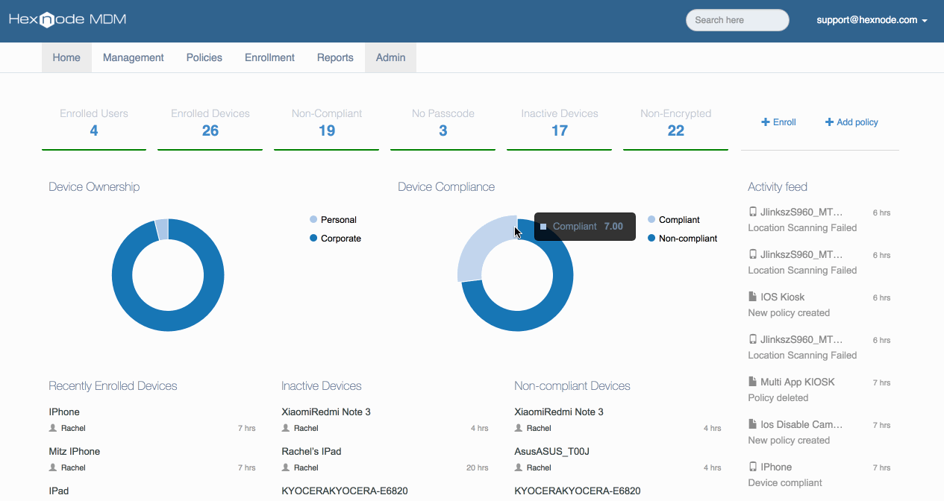
Task: Click user icon under Rachel's IPad
Action: coord(286,467)
